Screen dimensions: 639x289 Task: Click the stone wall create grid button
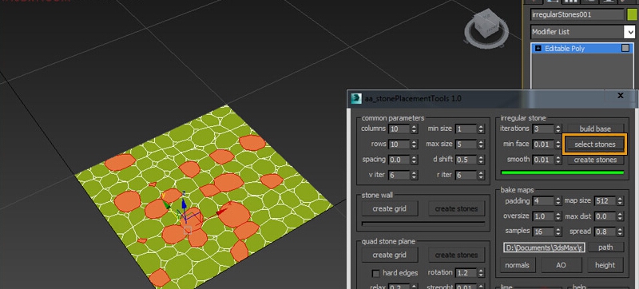(x=389, y=209)
